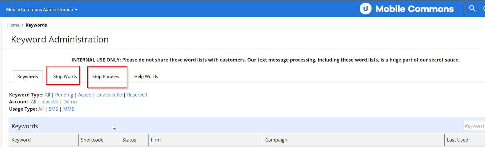
Task: Filter keyword type by Active
Action: pyautogui.click(x=85, y=95)
